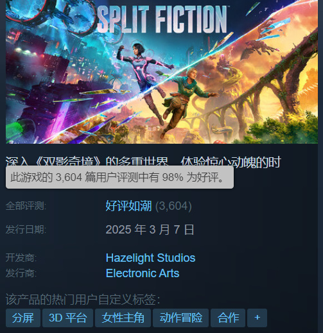323x333 pixels.
Task: Click the 开发商 label
Action: click(x=21, y=258)
